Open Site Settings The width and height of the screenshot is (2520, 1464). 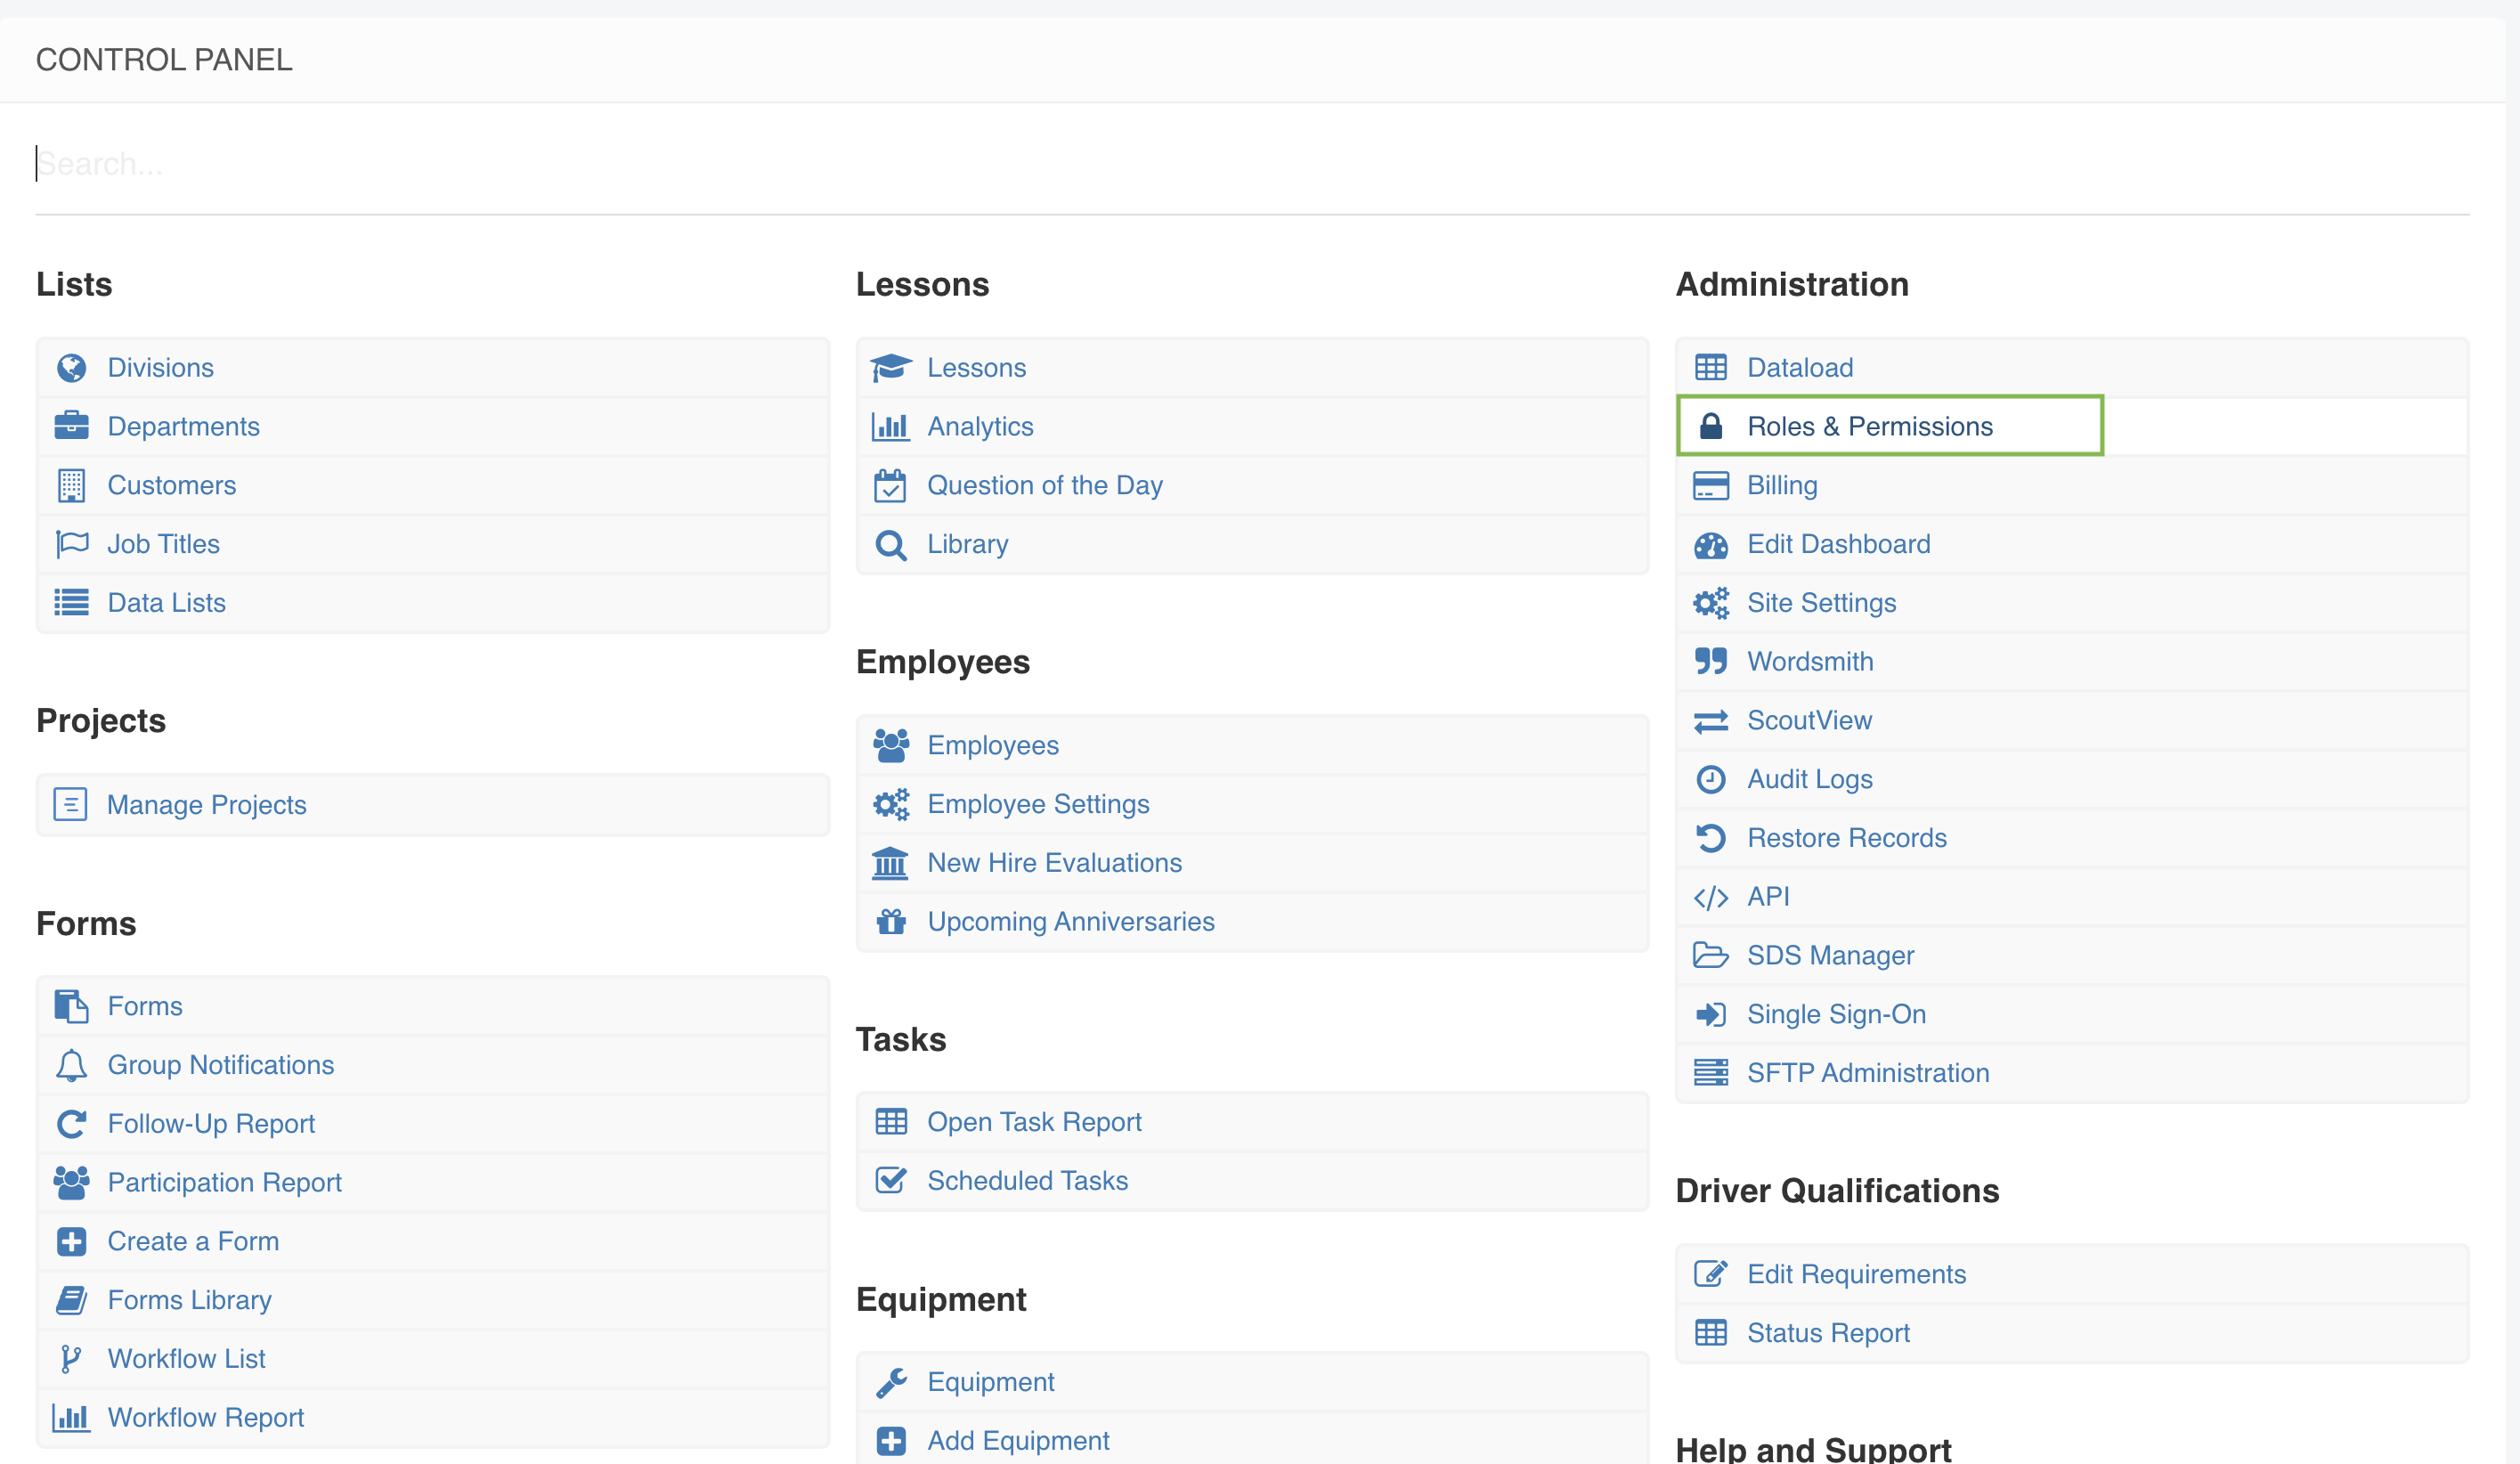[1821, 603]
